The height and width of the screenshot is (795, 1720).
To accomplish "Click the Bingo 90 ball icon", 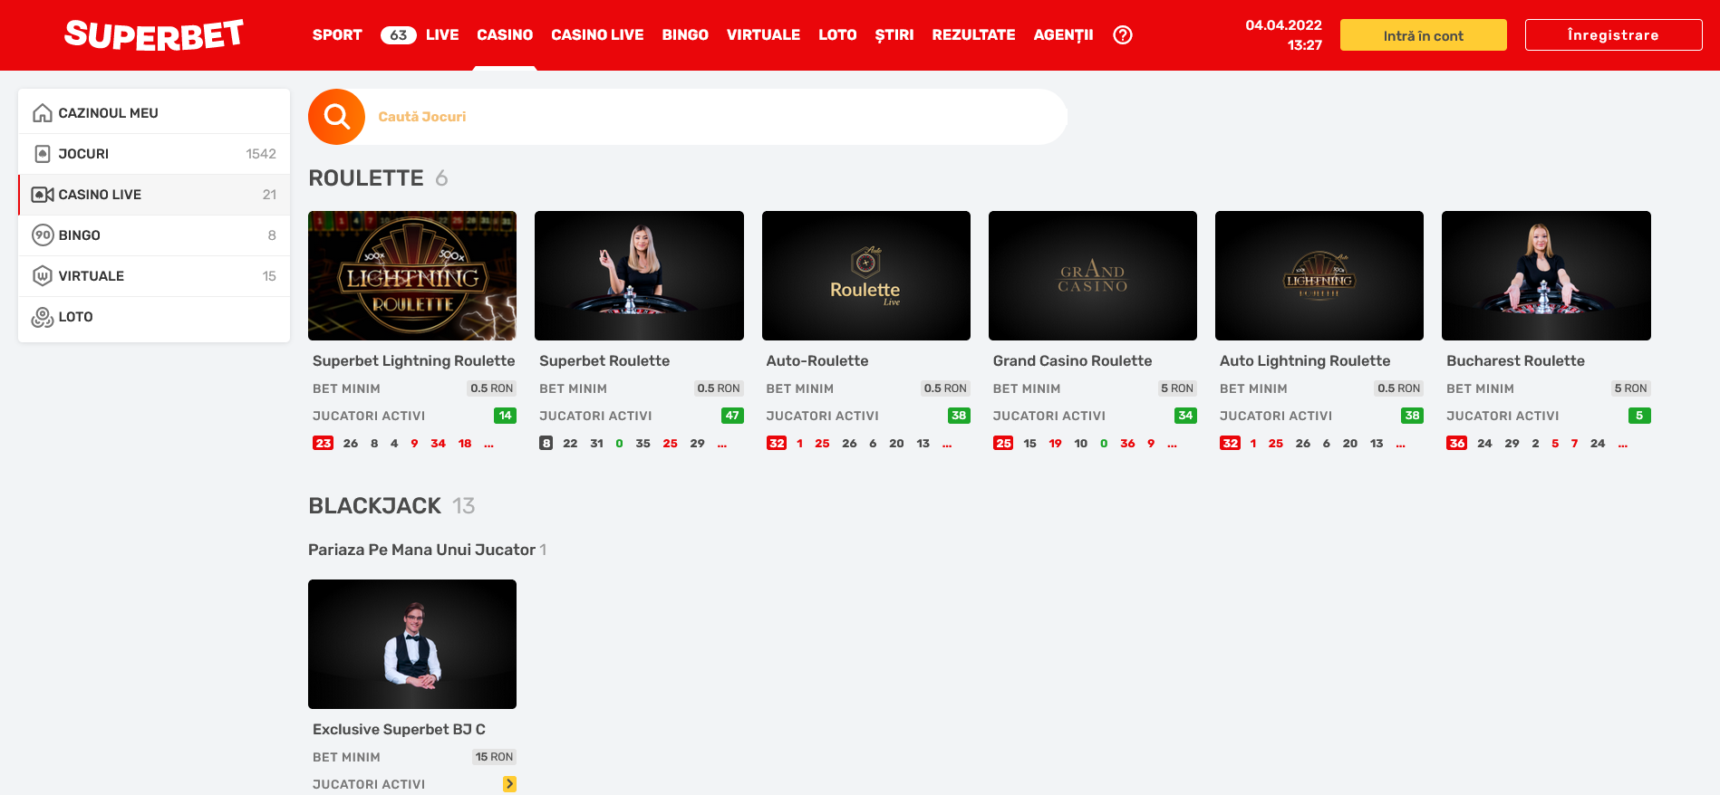I will click(x=43, y=235).
